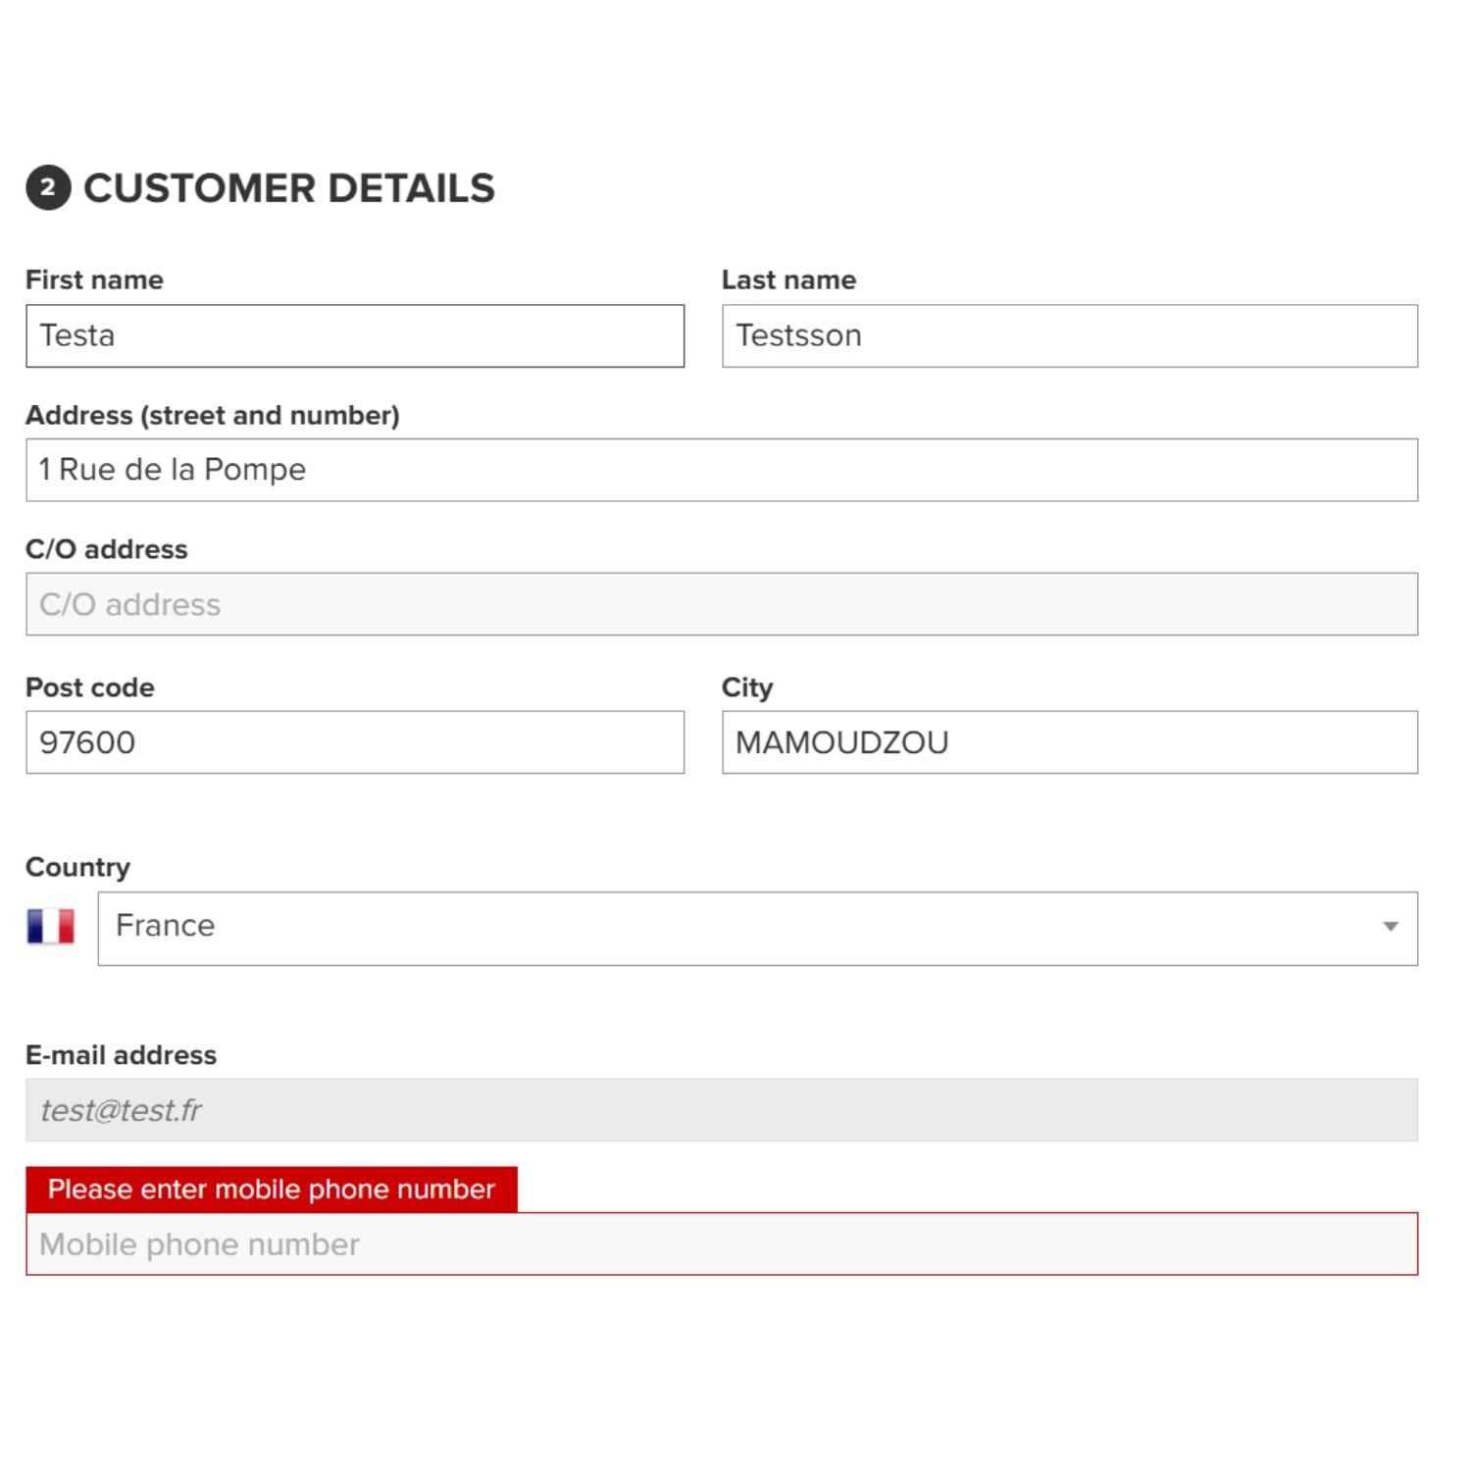Select the City field with MAMOUDZOU
This screenshot has height=1471, width=1471.
[1070, 742]
